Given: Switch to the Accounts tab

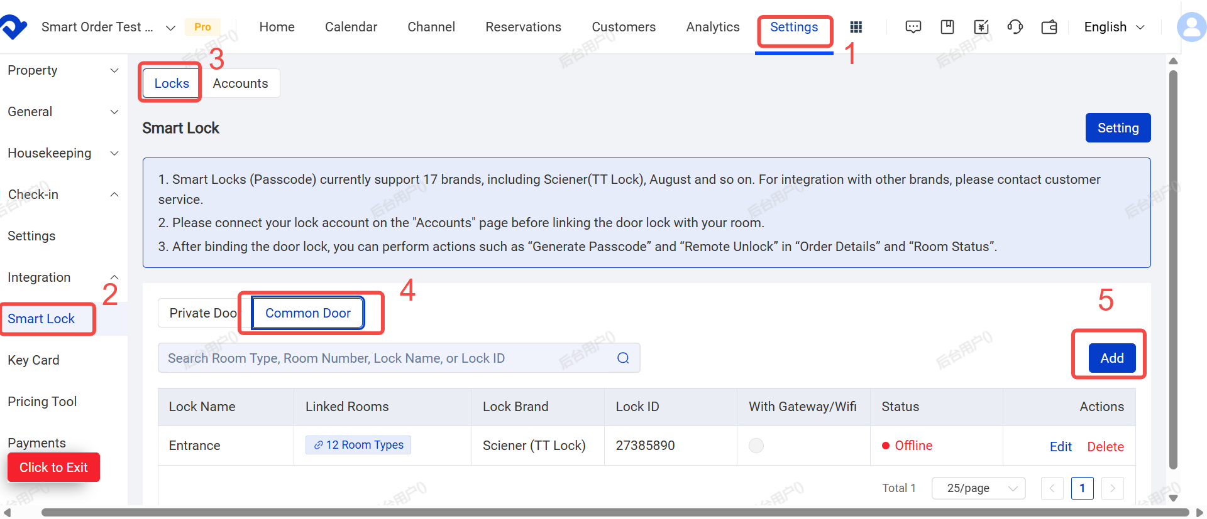Looking at the screenshot, I should click(240, 83).
